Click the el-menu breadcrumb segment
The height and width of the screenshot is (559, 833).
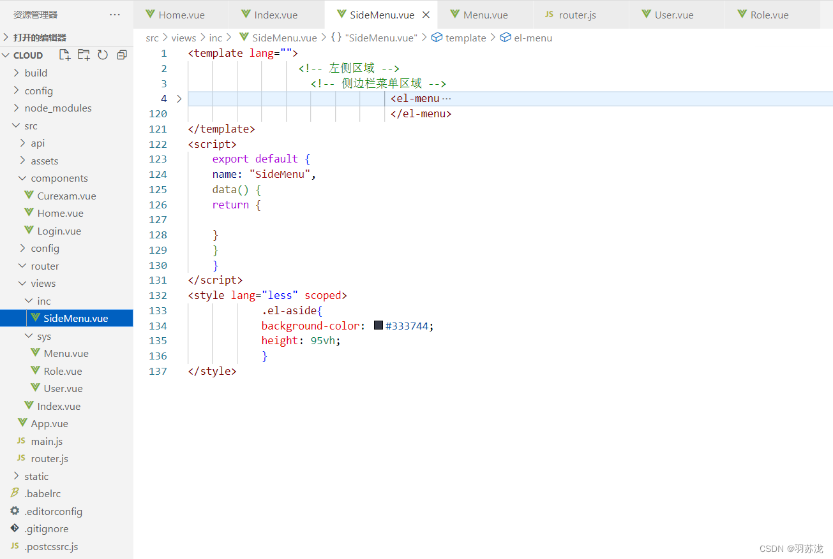coord(527,38)
